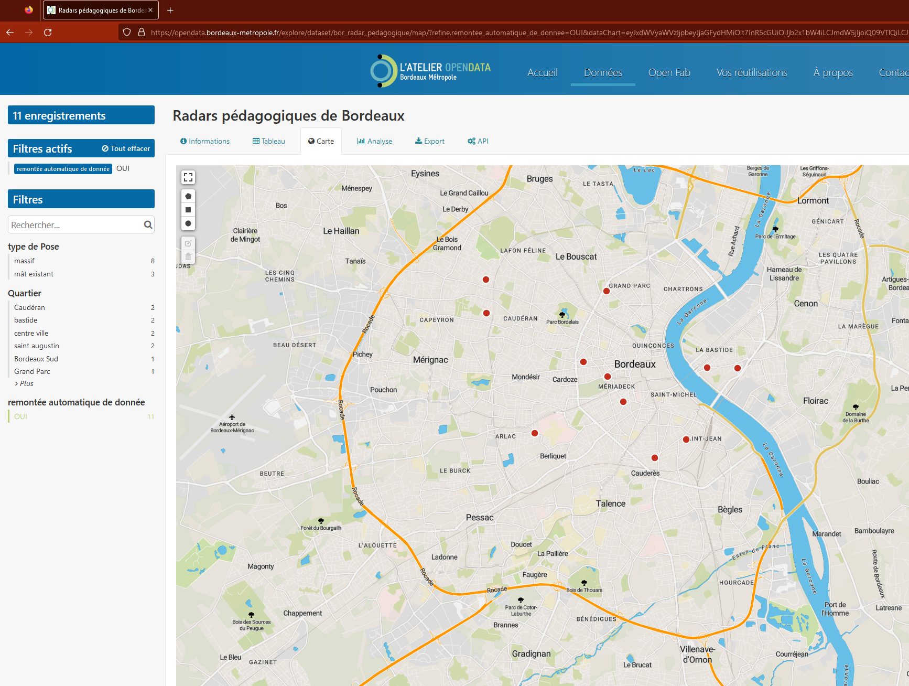
Task: Click the search magnifier icon in filters
Action: 148,225
